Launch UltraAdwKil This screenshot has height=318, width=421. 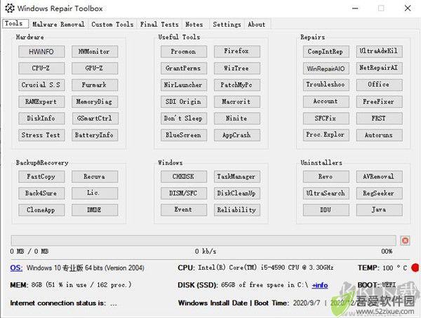point(380,51)
